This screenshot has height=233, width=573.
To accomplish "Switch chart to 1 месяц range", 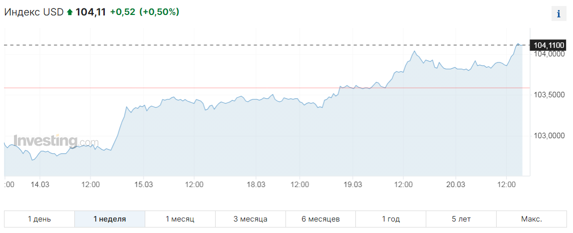I will [x=180, y=219].
